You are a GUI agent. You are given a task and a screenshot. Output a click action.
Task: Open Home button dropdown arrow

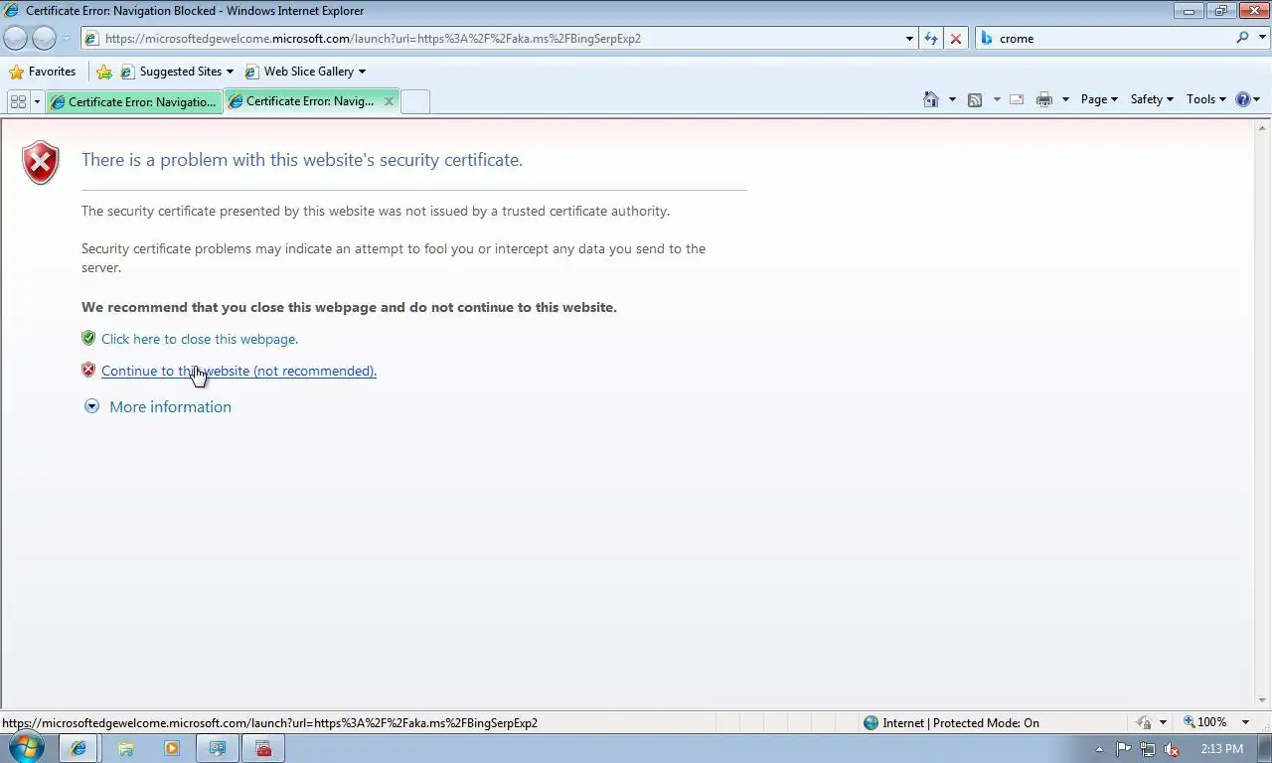point(952,99)
